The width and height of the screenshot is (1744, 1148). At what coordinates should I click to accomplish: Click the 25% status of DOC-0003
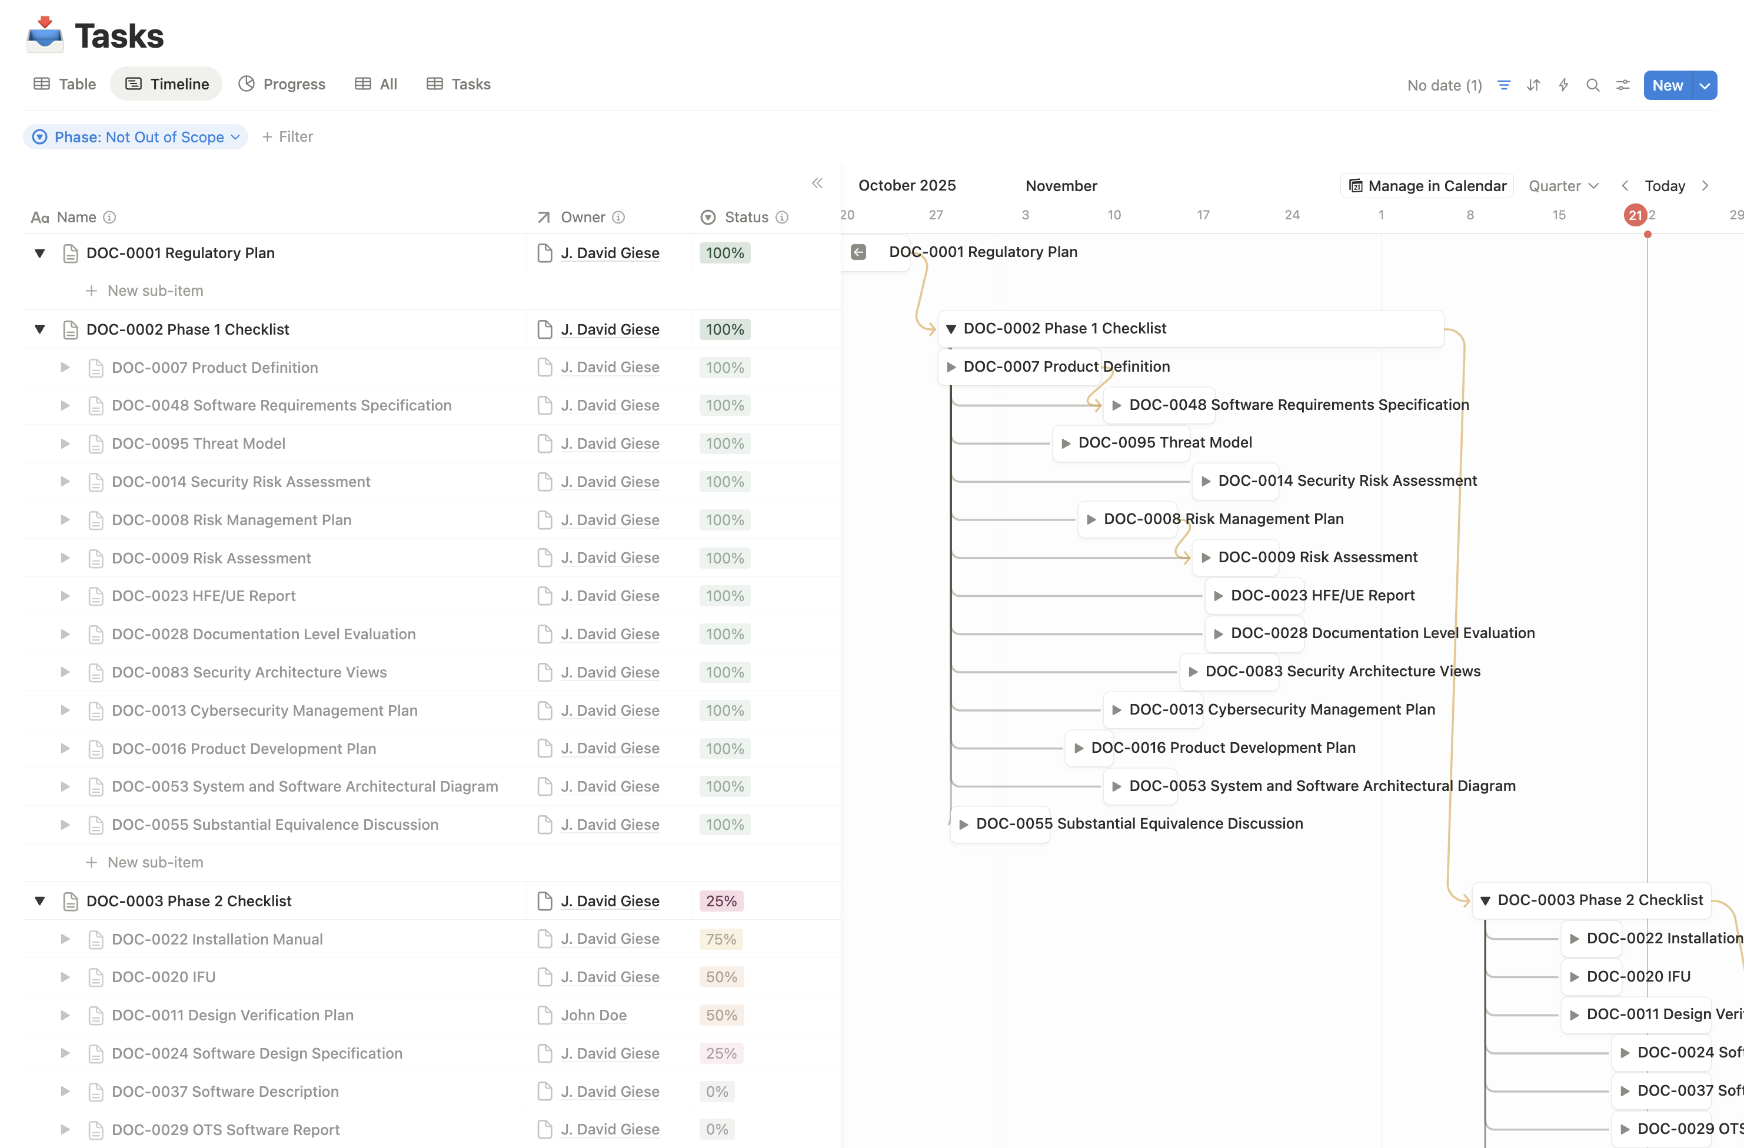click(721, 901)
